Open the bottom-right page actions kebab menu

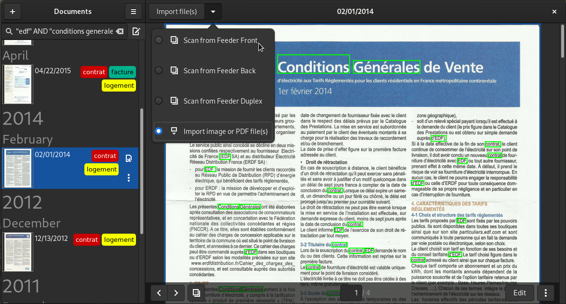click(x=545, y=292)
